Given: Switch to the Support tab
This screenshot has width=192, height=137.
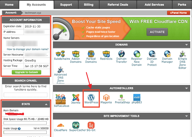Looking at the screenshot, I should coord(66,5).
